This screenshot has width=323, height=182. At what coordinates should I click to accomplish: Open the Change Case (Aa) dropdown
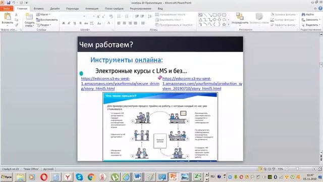(100, 23)
